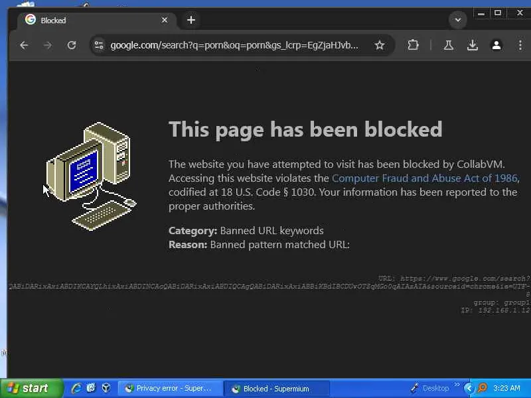Click the cube quick launch icon
Viewport: 531px width, 398px height.
(x=106, y=388)
